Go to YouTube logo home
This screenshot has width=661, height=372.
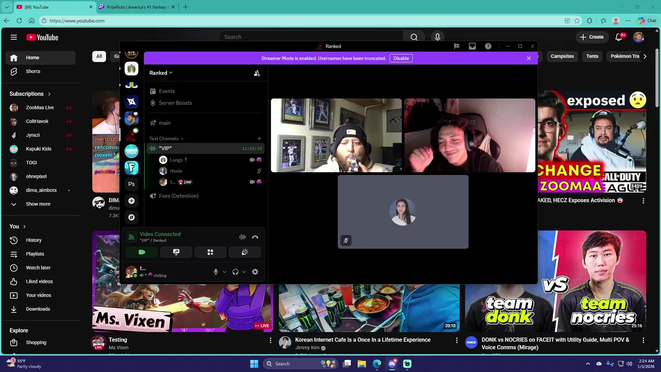(42, 37)
